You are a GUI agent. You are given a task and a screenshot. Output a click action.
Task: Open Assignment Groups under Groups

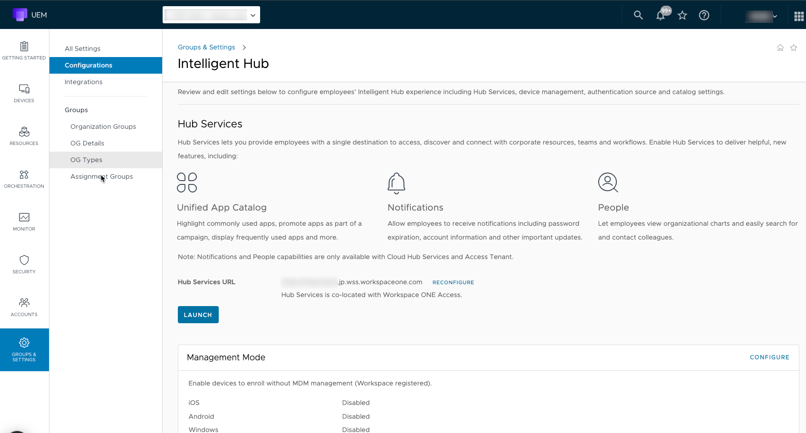(x=101, y=176)
